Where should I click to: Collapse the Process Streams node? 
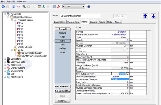tap(12, 20)
